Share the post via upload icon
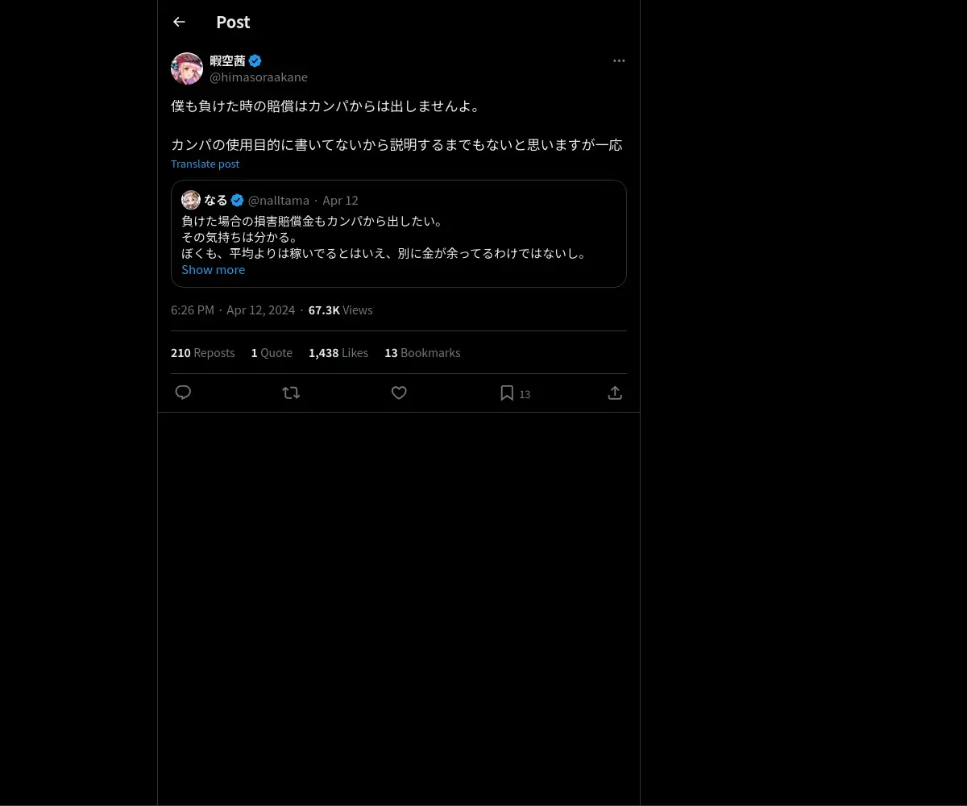 point(615,393)
